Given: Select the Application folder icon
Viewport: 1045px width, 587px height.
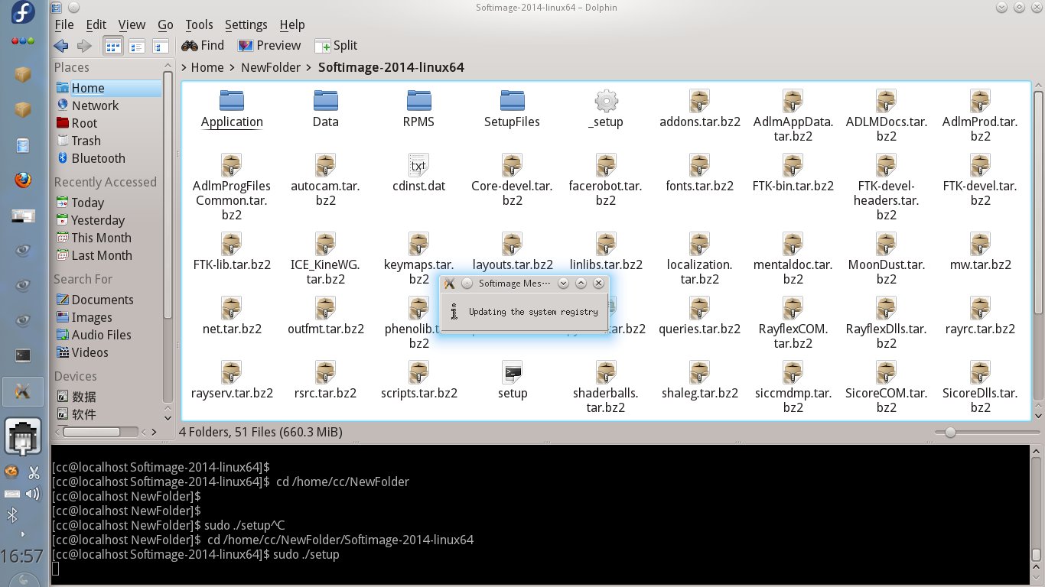Looking at the screenshot, I should [232, 100].
